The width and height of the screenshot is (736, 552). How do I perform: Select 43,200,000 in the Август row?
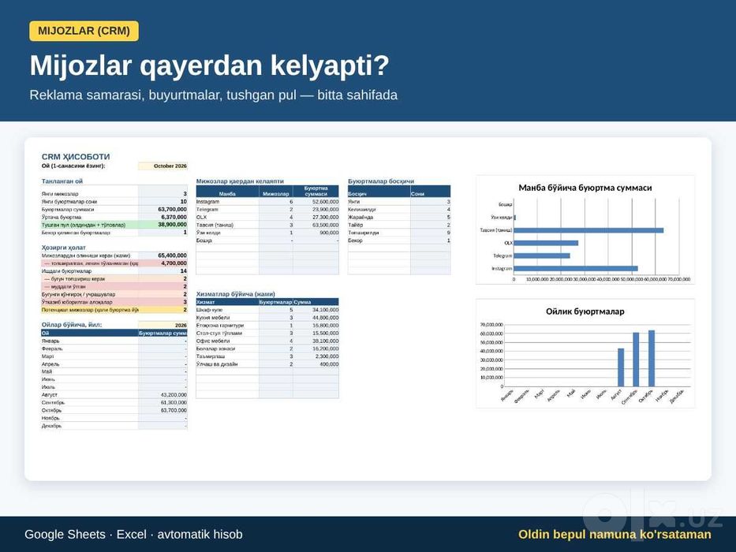pos(174,395)
